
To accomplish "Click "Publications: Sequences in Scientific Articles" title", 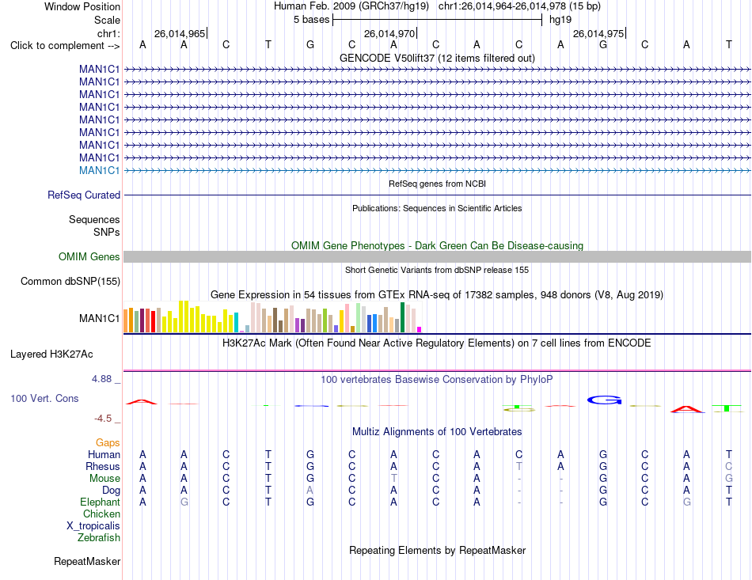I will click(437, 208).
